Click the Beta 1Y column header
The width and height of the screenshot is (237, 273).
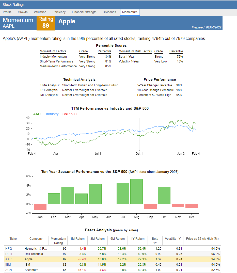pos(155,241)
